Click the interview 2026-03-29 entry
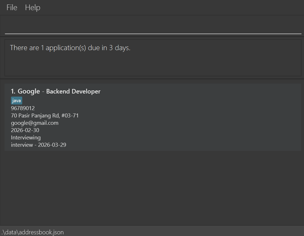This screenshot has height=236, width=304. coord(39,145)
